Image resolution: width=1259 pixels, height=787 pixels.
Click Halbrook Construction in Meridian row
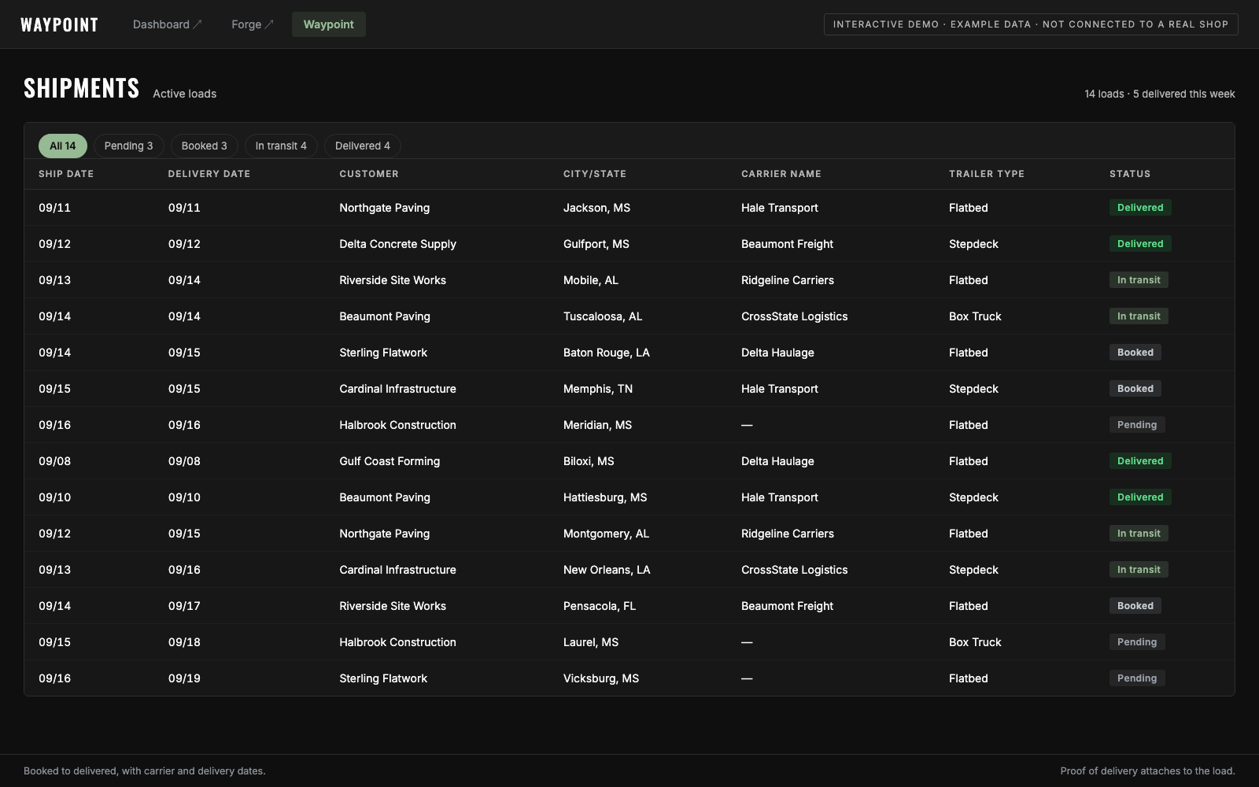click(x=397, y=425)
